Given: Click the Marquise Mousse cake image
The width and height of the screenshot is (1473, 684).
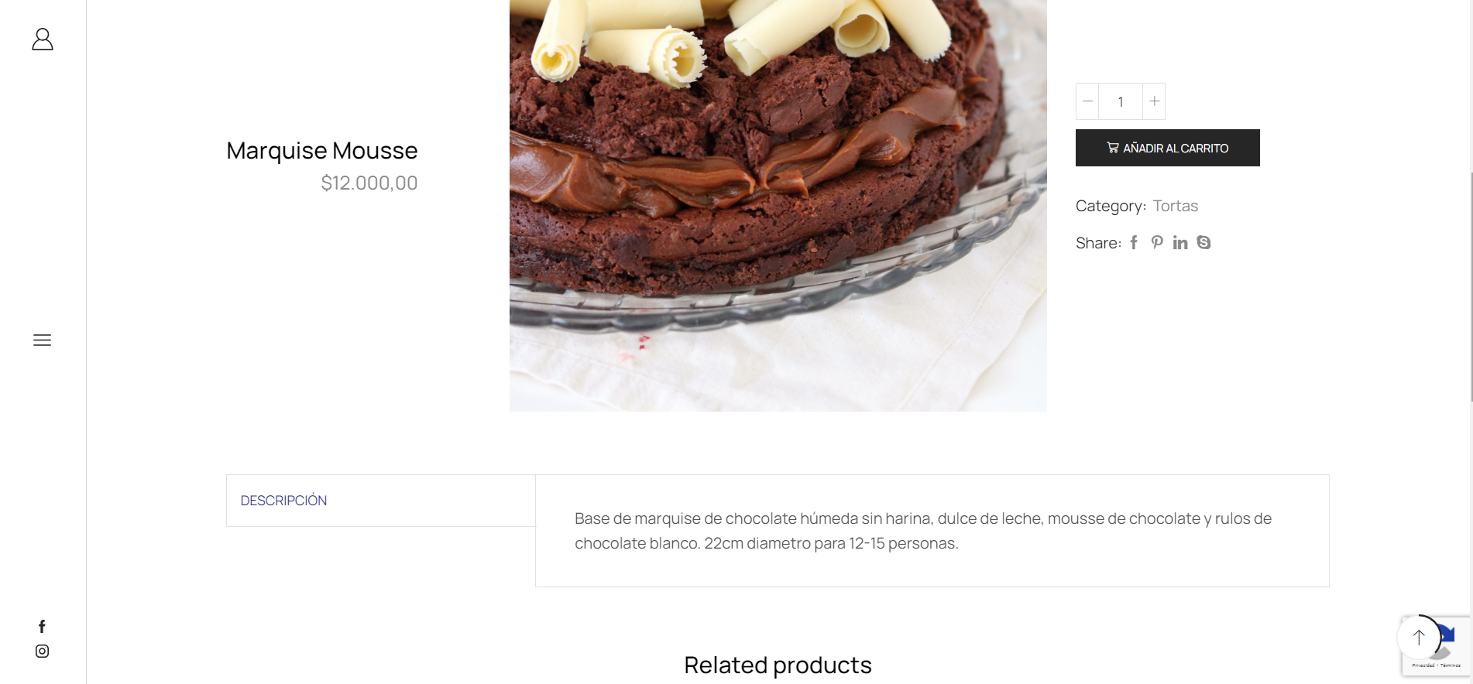Looking at the screenshot, I should [x=778, y=205].
